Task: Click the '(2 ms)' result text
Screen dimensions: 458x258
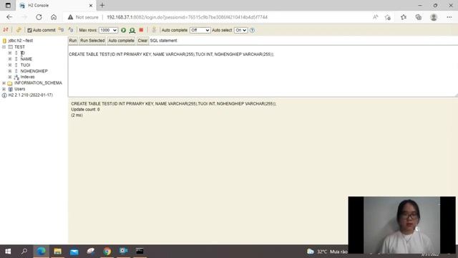Action: tap(77, 115)
